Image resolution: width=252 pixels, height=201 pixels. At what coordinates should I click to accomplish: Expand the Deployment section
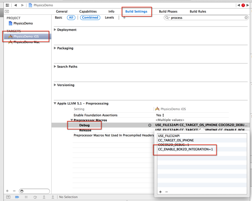coord(55,30)
